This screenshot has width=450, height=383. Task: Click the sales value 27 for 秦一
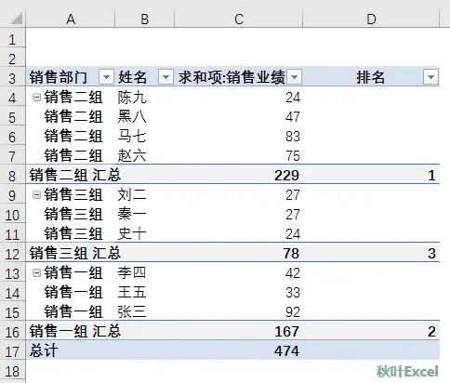(x=293, y=215)
